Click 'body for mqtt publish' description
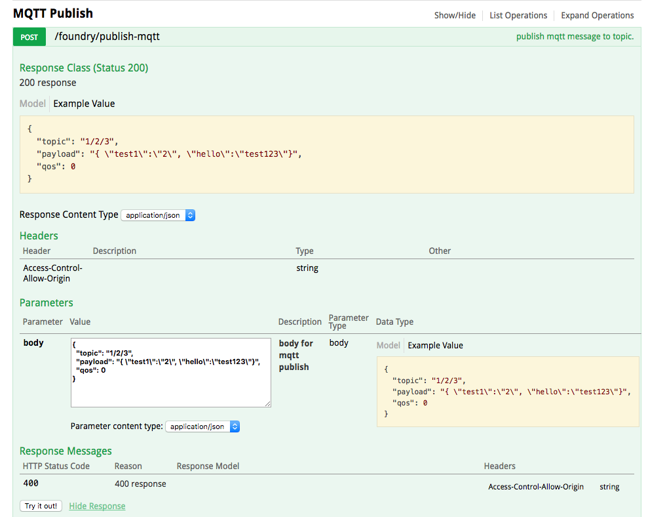Image resolution: width=648 pixels, height=517 pixels. (296, 355)
